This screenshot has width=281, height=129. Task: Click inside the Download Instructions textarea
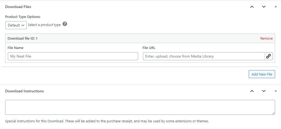point(140,107)
